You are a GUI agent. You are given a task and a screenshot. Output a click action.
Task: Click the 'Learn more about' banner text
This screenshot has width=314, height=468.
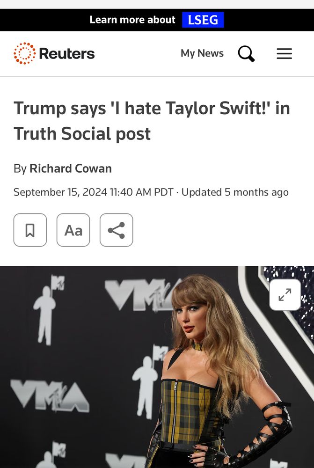[132, 20]
